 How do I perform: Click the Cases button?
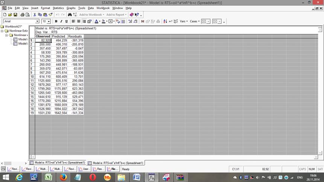click(195, 21)
